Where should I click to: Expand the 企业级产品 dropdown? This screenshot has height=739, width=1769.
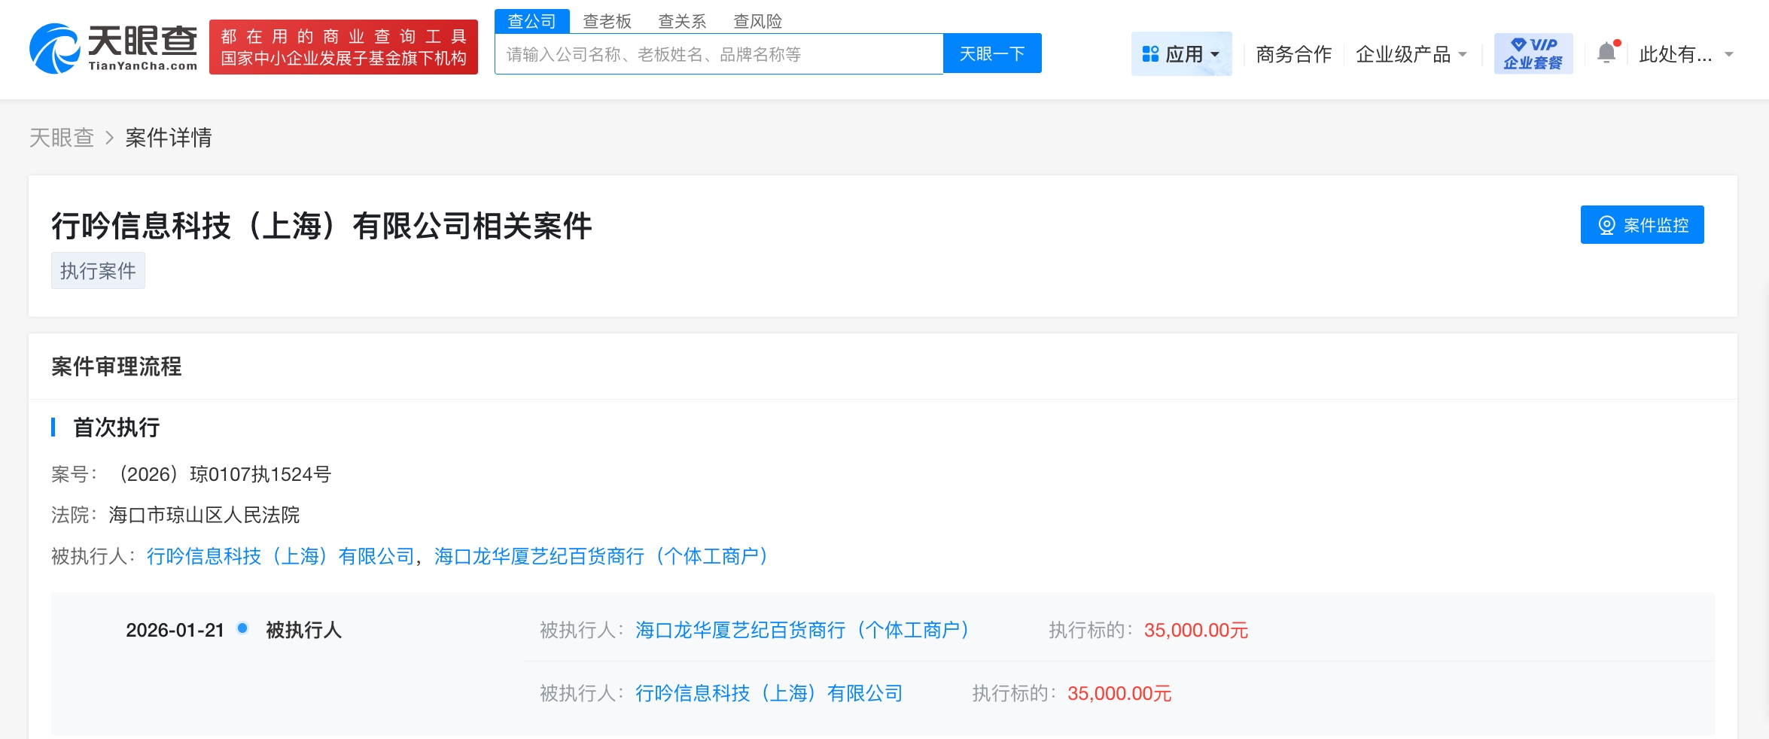(1411, 54)
